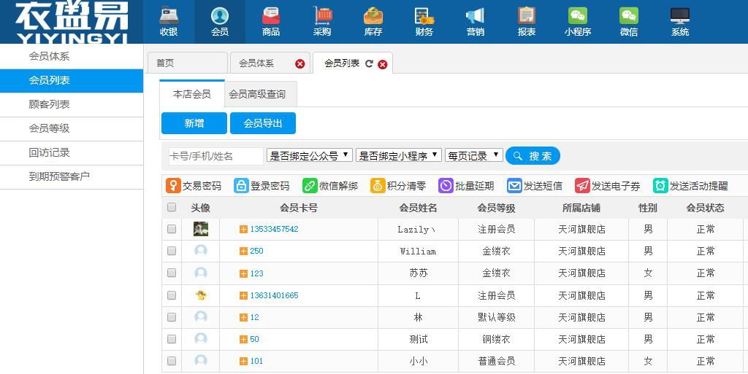
Task: Click the 发送短信 send SMS action
Action: 535,186
